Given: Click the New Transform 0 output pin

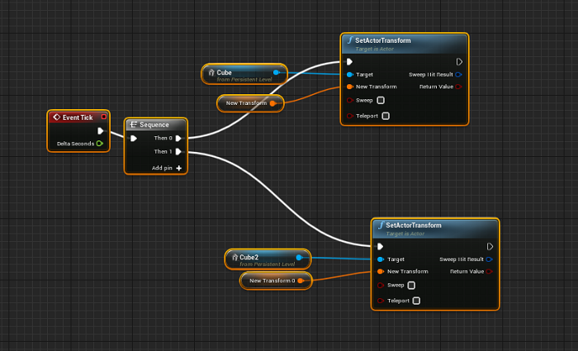Looking at the screenshot, I should [x=301, y=281].
